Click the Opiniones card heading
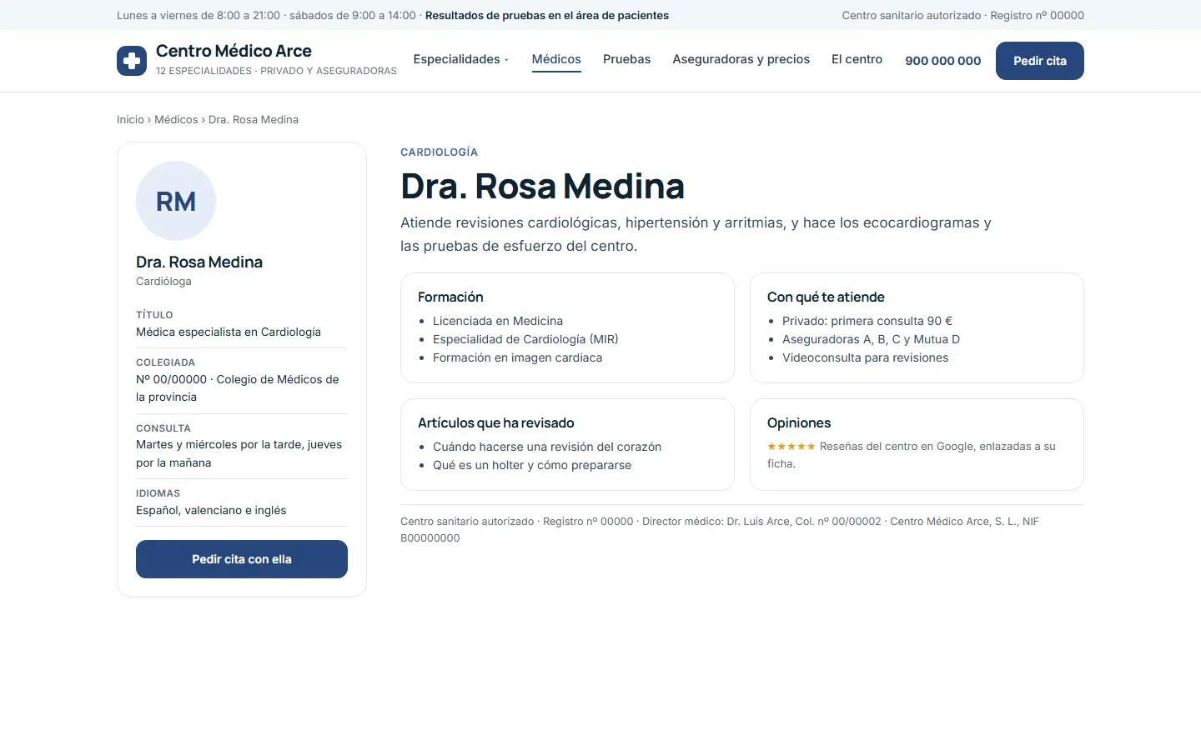This screenshot has height=750, width=1201. pyautogui.click(x=799, y=422)
